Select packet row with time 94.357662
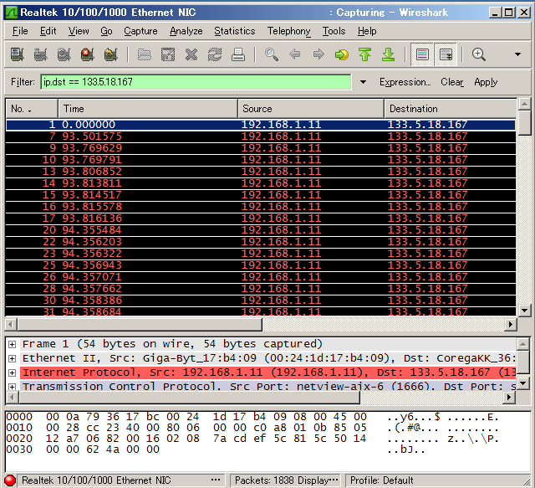The image size is (535, 488). coord(261,289)
